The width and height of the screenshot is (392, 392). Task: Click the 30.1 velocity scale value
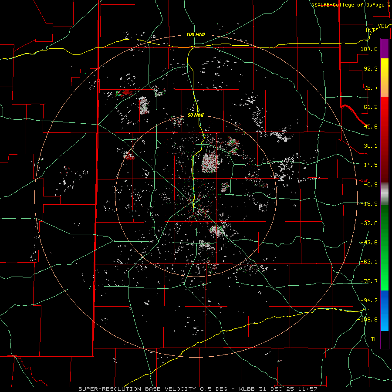point(371,146)
